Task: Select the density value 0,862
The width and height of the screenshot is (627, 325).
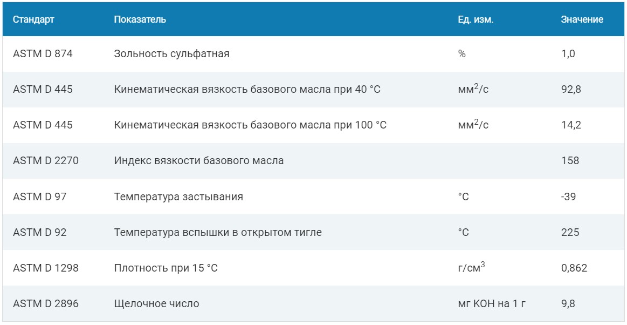Action: 574,268
